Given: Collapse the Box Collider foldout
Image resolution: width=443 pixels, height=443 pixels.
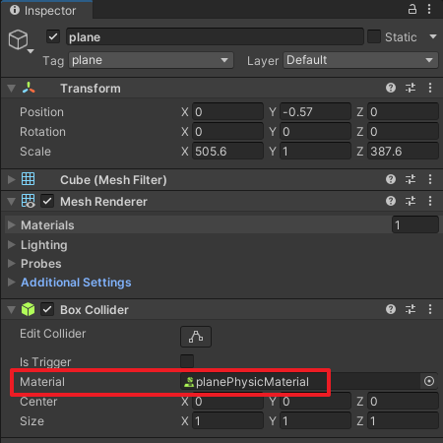Looking at the screenshot, I should [12, 310].
